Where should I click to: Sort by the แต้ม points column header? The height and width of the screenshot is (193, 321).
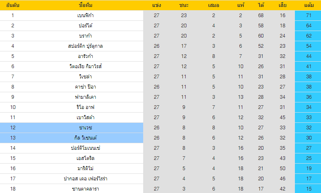click(x=308, y=6)
